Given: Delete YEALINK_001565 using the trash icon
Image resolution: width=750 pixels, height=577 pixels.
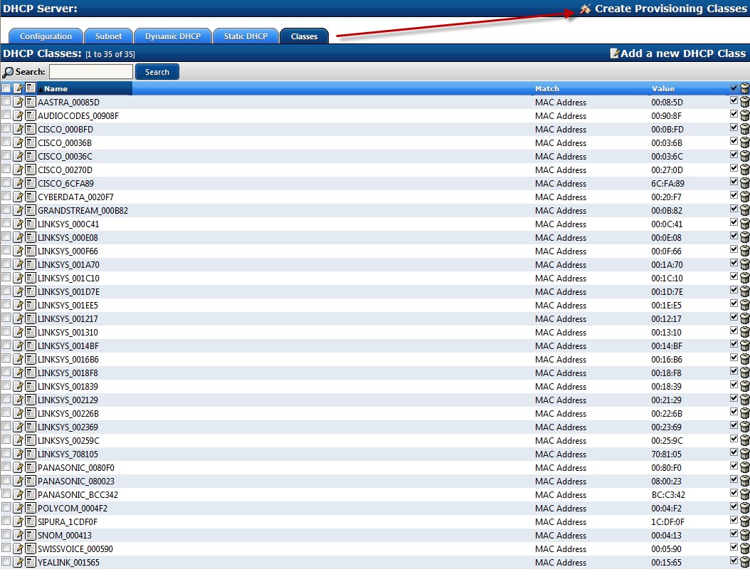Looking at the screenshot, I should point(745,562).
